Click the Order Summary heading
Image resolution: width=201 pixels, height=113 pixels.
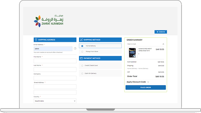pyautogui.click(x=135, y=40)
